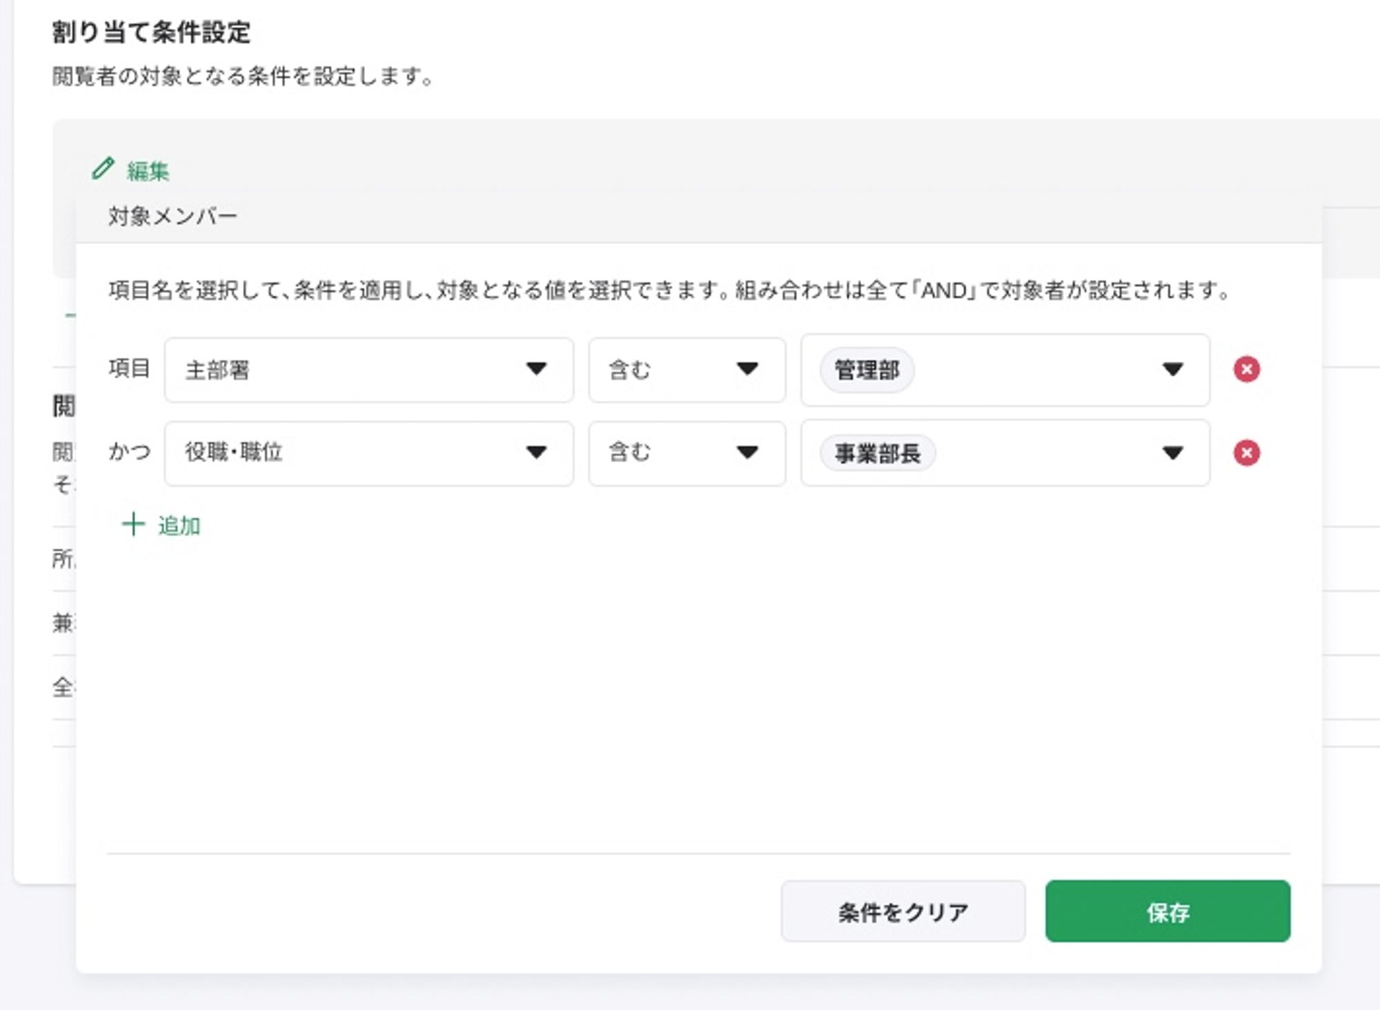
Task: Open the 含む dropdown in the 項目 row
Action: (x=687, y=370)
